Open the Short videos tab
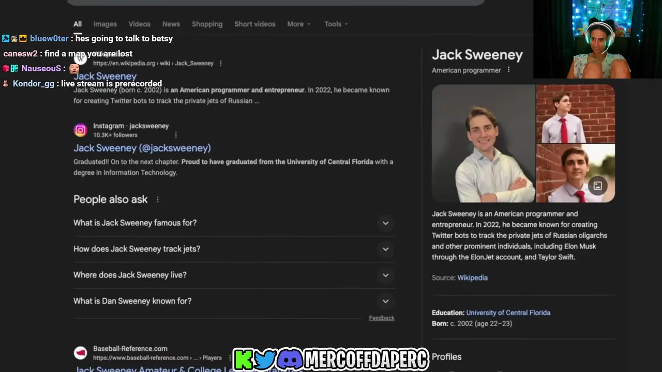Screen dimensions: 662x372 click(x=255, y=24)
